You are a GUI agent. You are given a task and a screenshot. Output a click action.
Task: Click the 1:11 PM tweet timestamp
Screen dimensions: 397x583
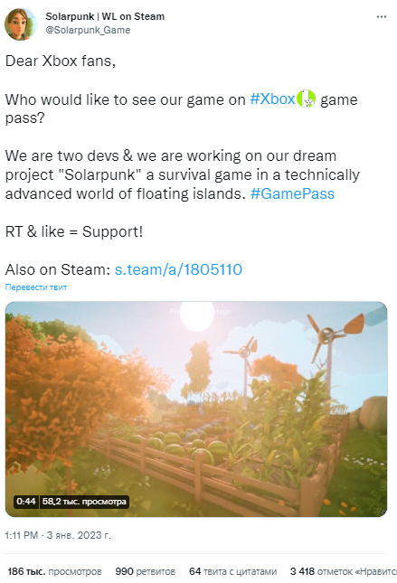(22, 535)
